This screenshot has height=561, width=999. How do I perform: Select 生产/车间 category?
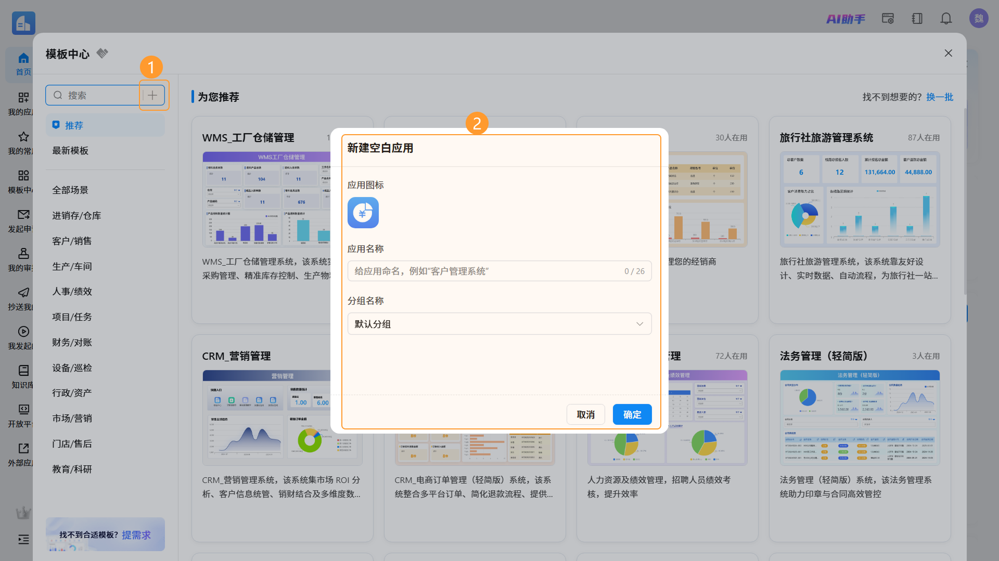point(72,267)
